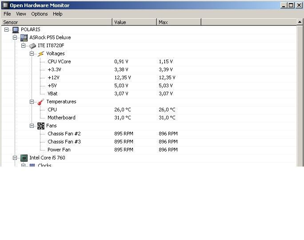Click the Value column header

point(134,22)
